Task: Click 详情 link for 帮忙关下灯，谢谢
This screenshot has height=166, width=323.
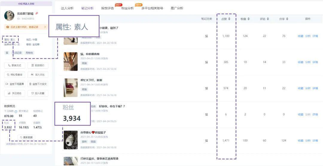Action: (315, 88)
